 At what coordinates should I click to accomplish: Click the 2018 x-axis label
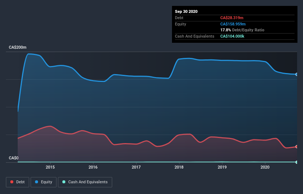179,167
